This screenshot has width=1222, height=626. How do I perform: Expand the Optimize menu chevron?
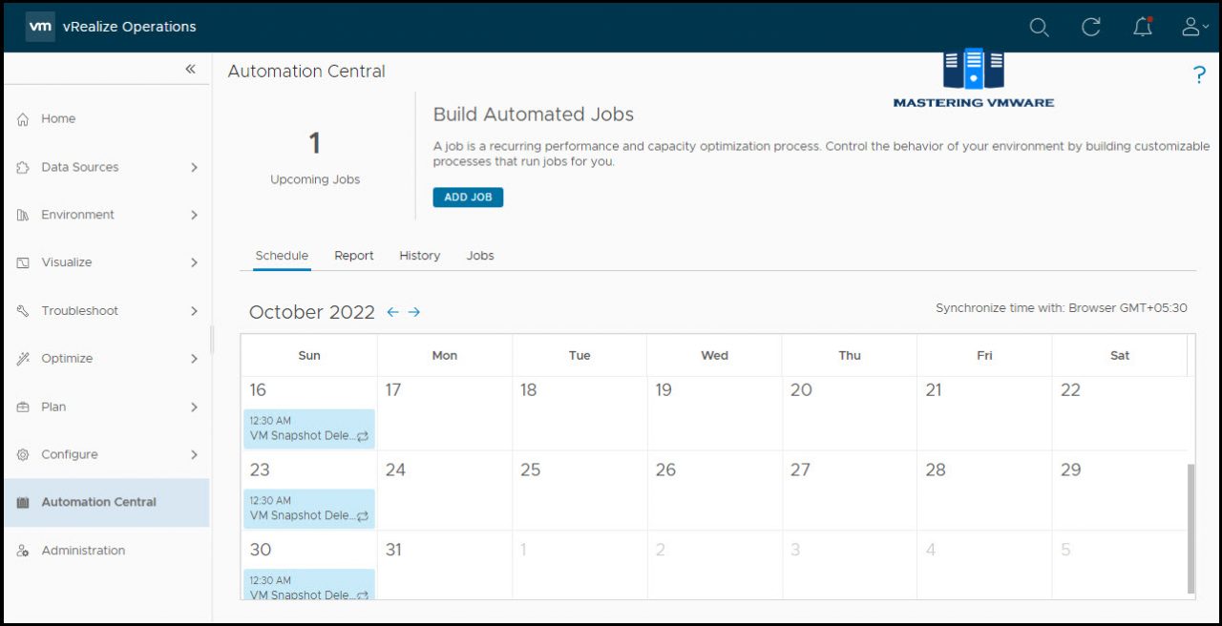pyautogui.click(x=194, y=359)
